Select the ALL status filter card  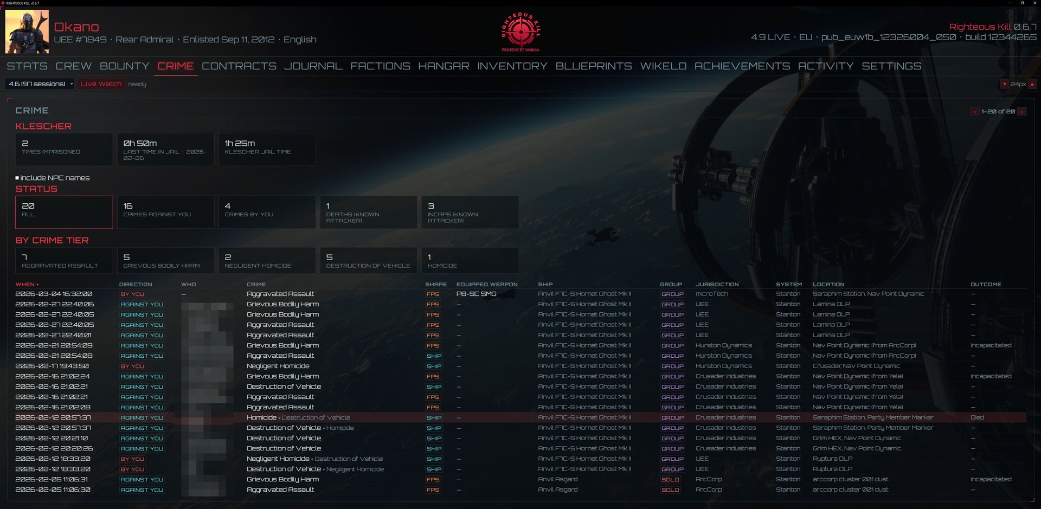(x=64, y=212)
